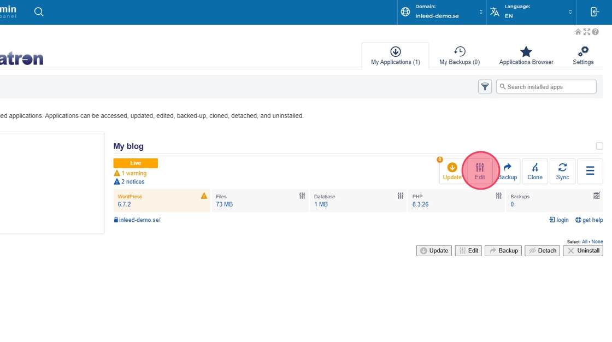612x342 pixels.
Task: Click the logout icon in header
Action: tap(595, 12)
